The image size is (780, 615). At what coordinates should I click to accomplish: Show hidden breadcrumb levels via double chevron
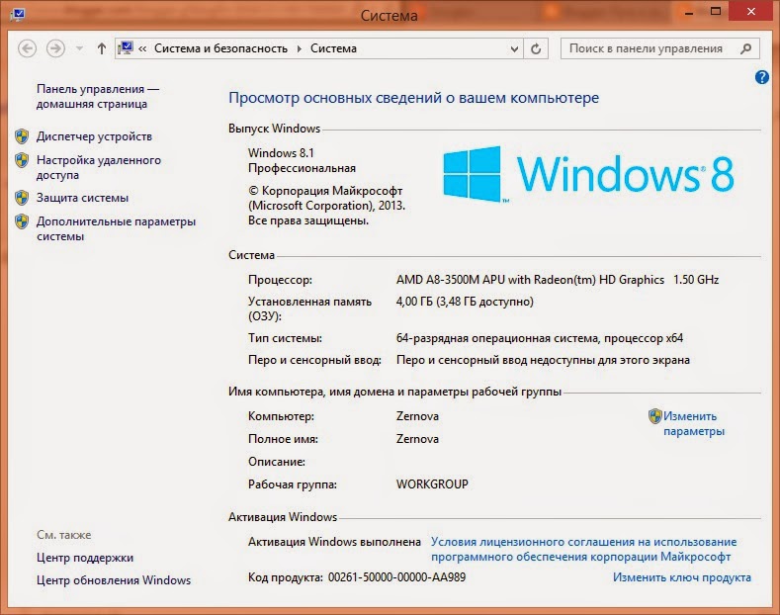tap(142, 48)
